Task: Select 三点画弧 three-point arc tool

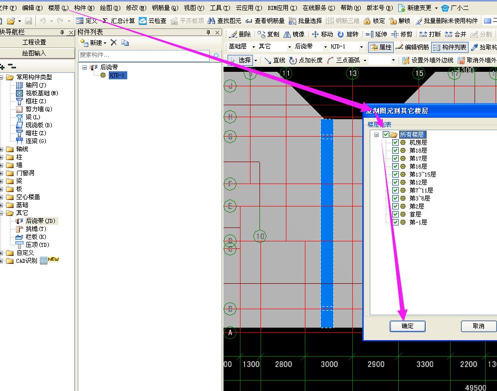Action: [x=343, y=60]
